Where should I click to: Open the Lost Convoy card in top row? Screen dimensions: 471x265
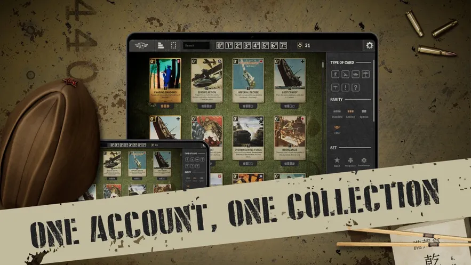[290, 81]
